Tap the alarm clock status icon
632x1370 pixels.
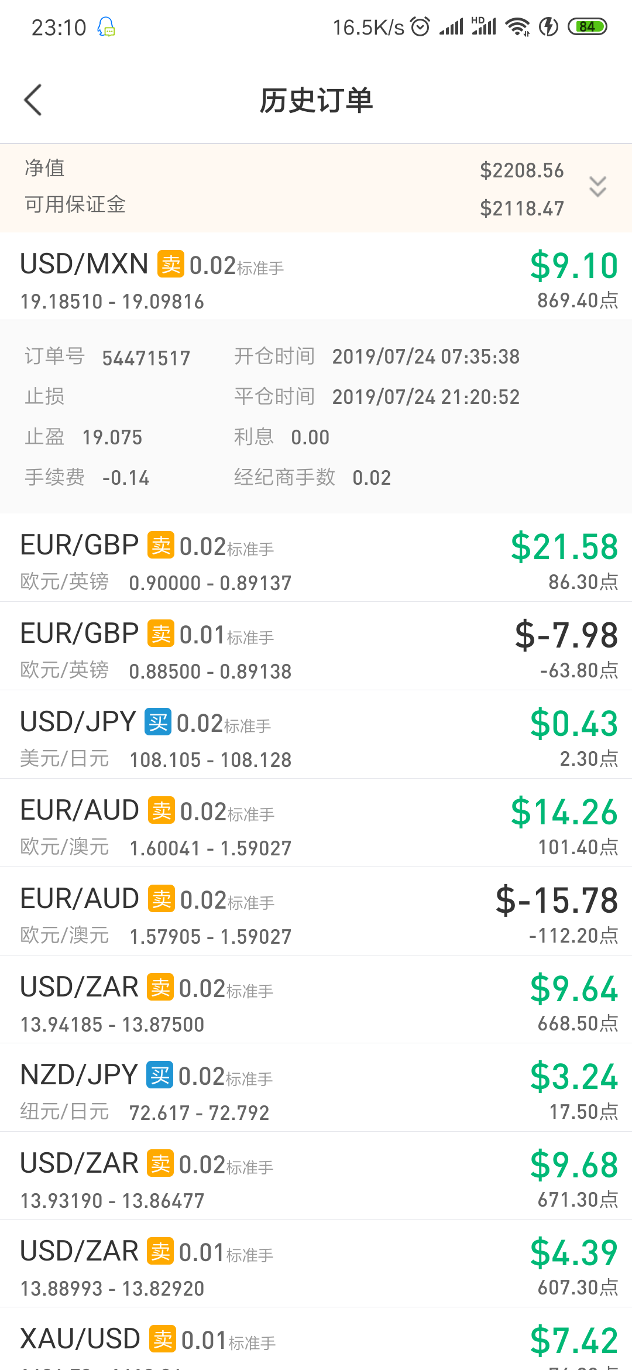pos(420,26)
